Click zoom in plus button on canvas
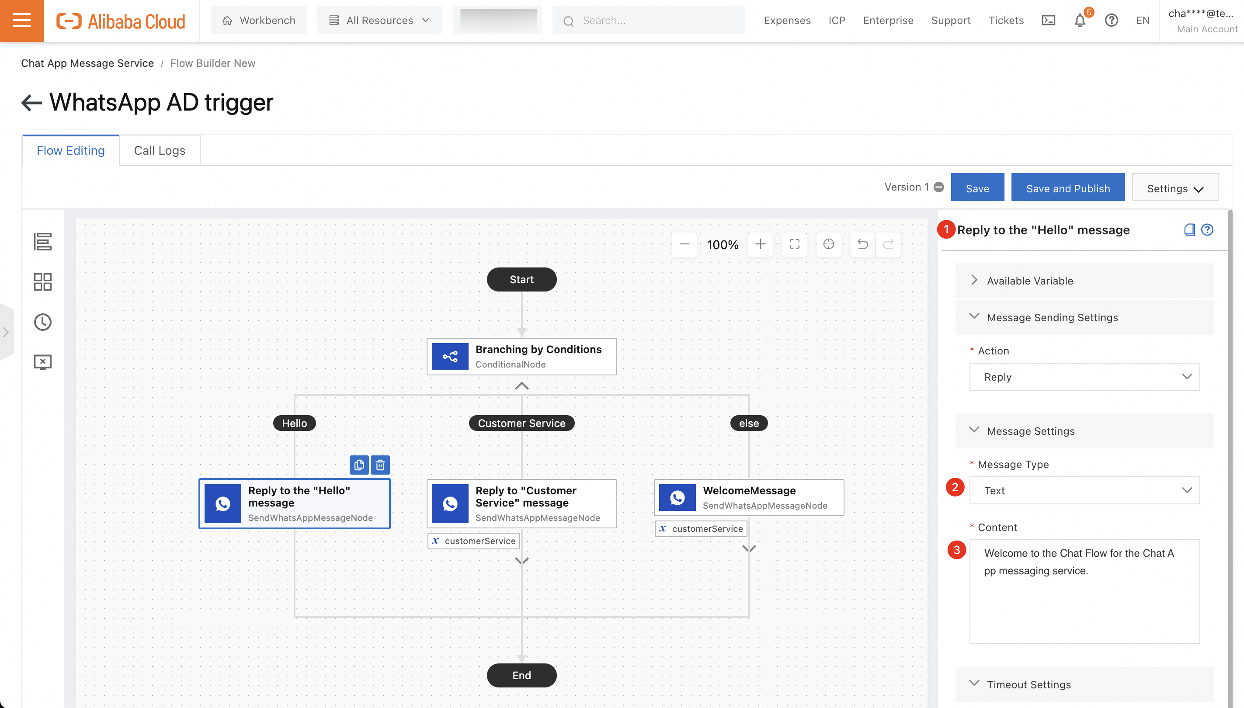The width and height of the screenshot is (1244, 708). point(761,244)
